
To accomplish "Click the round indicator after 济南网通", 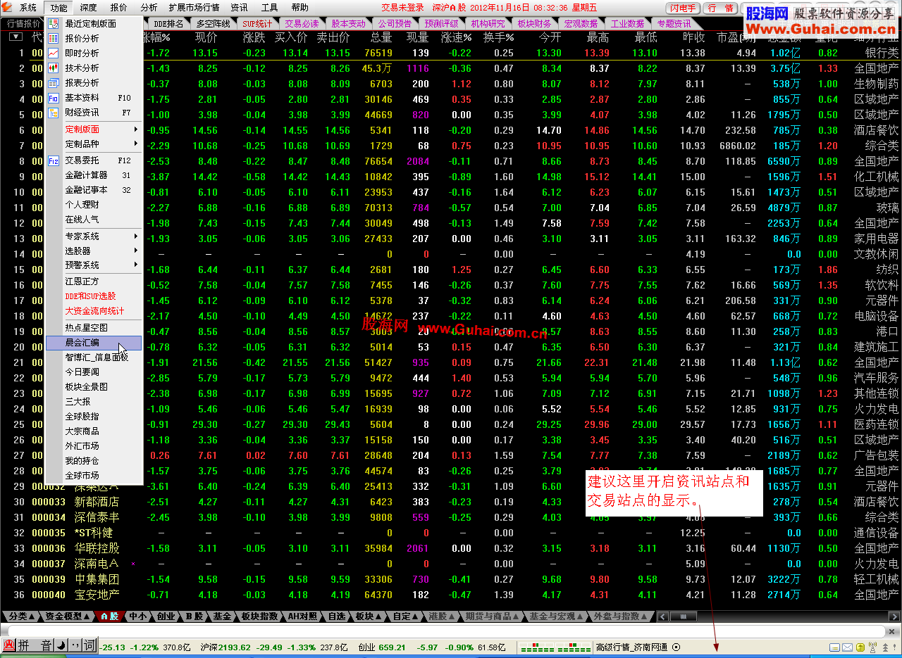I will pos(676,647).
